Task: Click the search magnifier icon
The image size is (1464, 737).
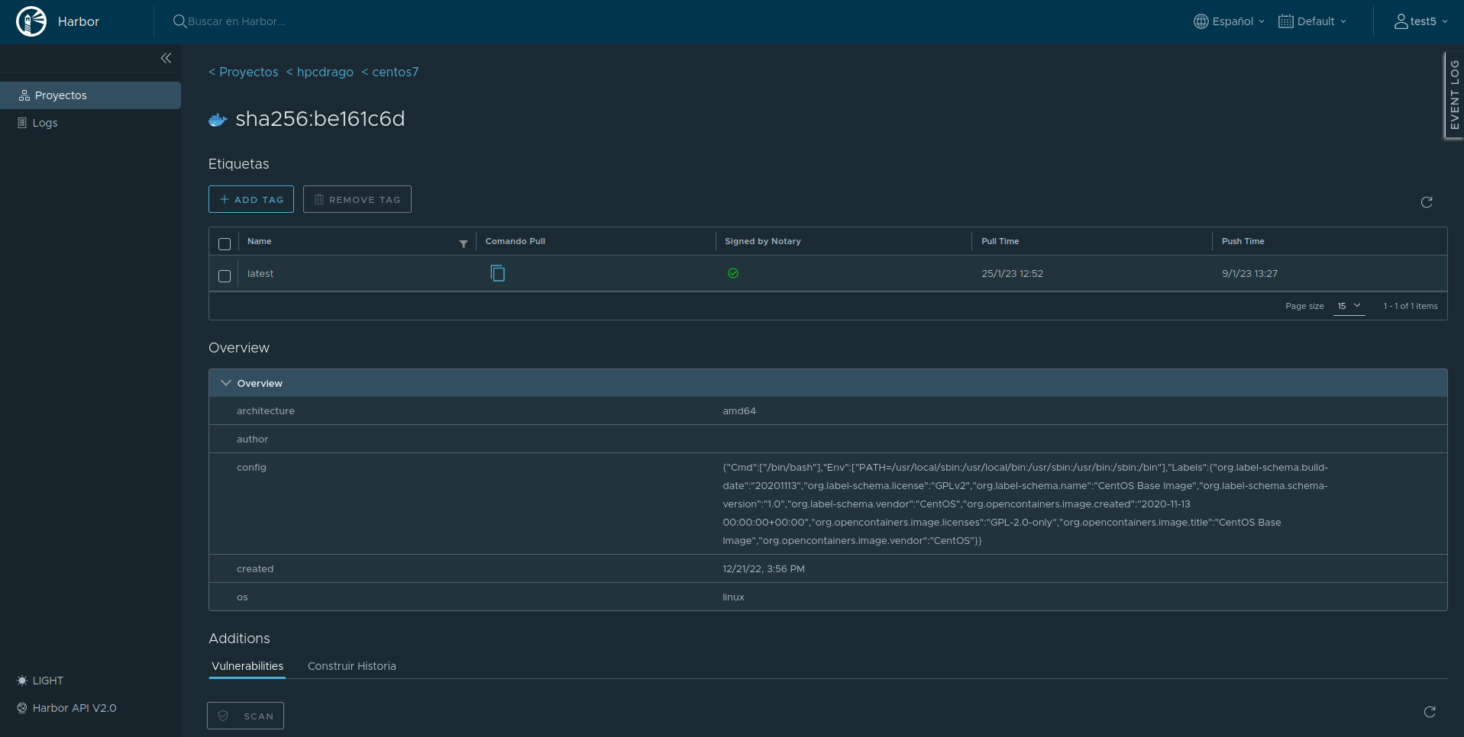Action: [179, 21]
